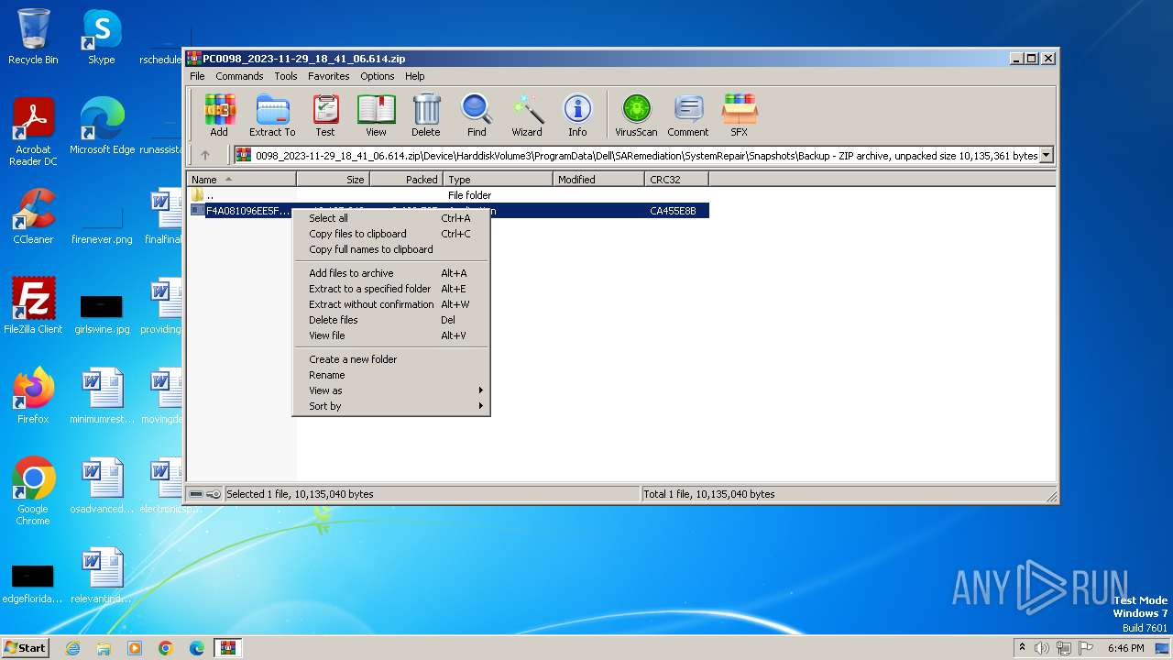Open the Help menu

pos(415,76)
